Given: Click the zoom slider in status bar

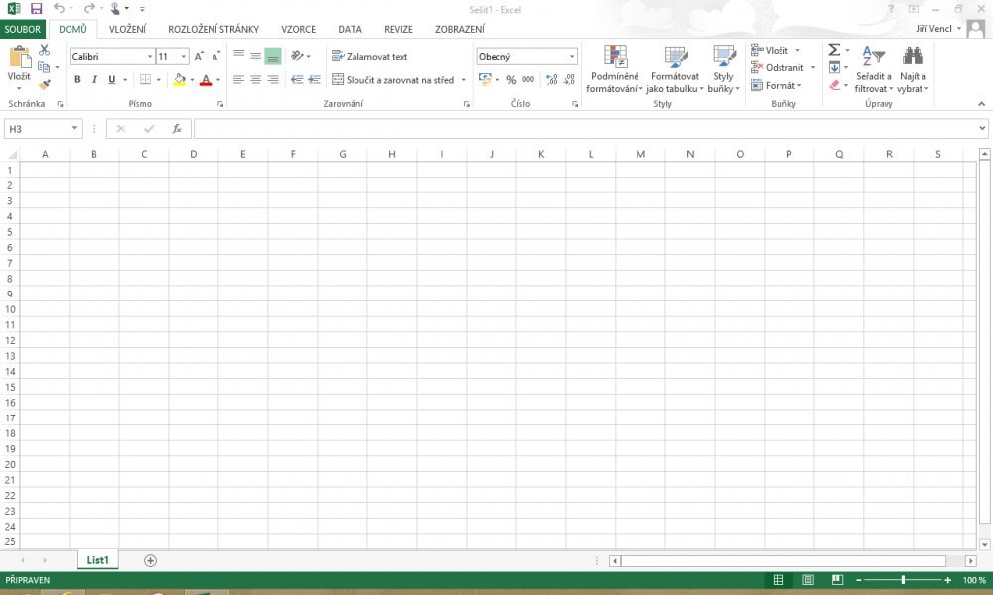Looking at the screenshot, I should (x=903, y=580).
